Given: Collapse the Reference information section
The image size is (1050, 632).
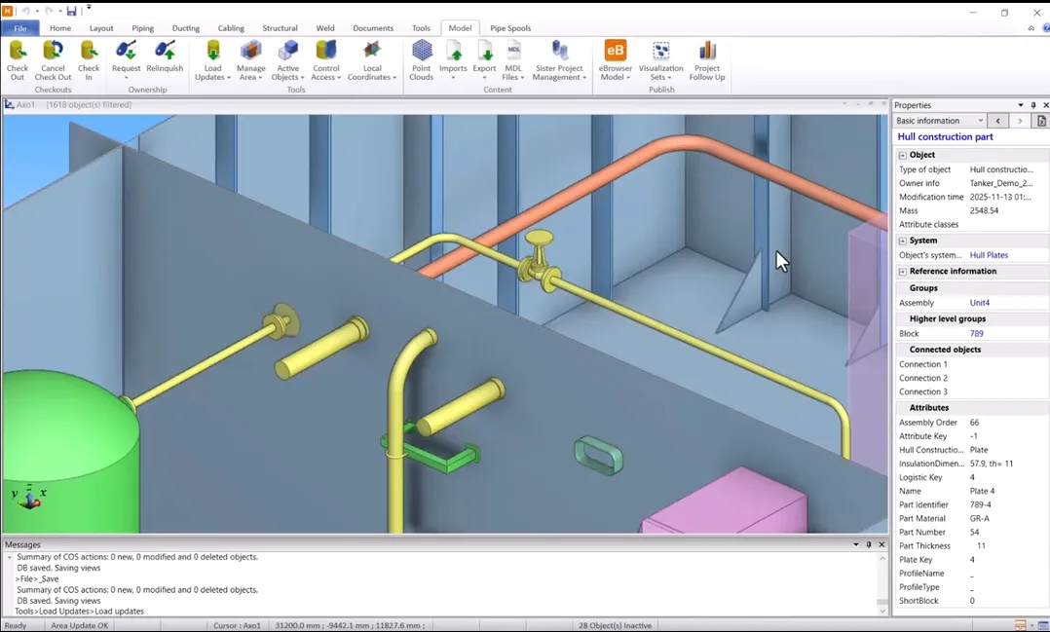Looking at the screenshot, I should click(x=903, y=272).
